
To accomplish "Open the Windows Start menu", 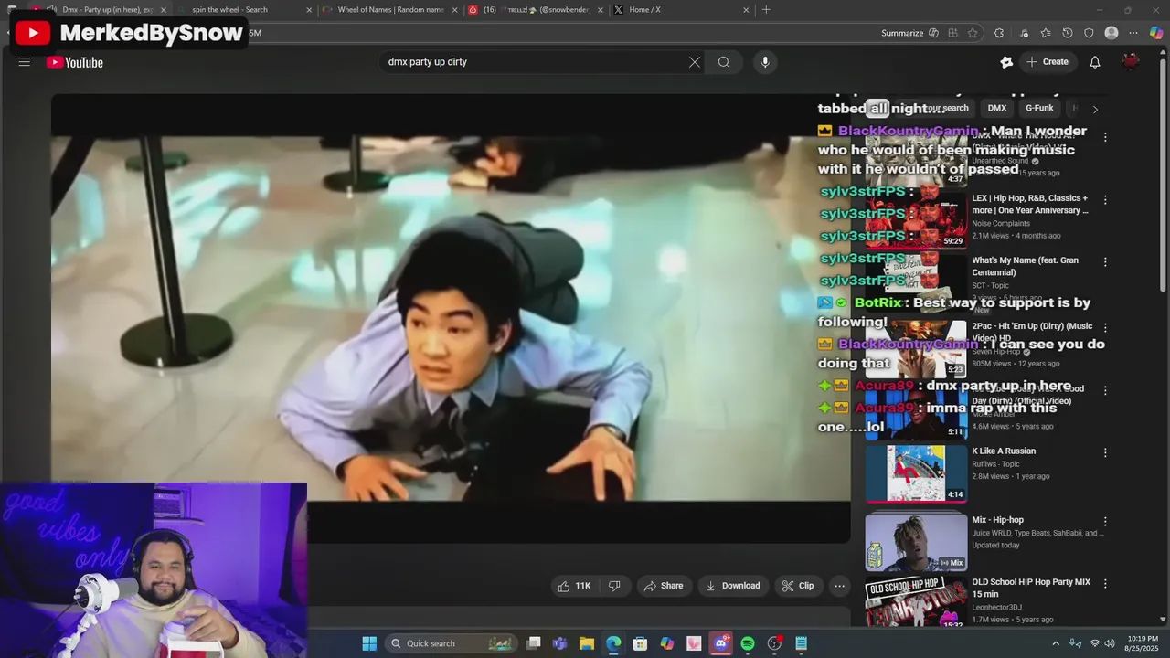I will 369,643.
